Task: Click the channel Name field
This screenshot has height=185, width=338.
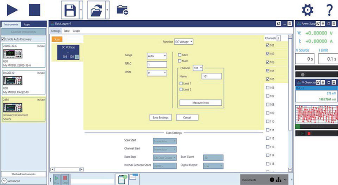Action: (212, 76)
